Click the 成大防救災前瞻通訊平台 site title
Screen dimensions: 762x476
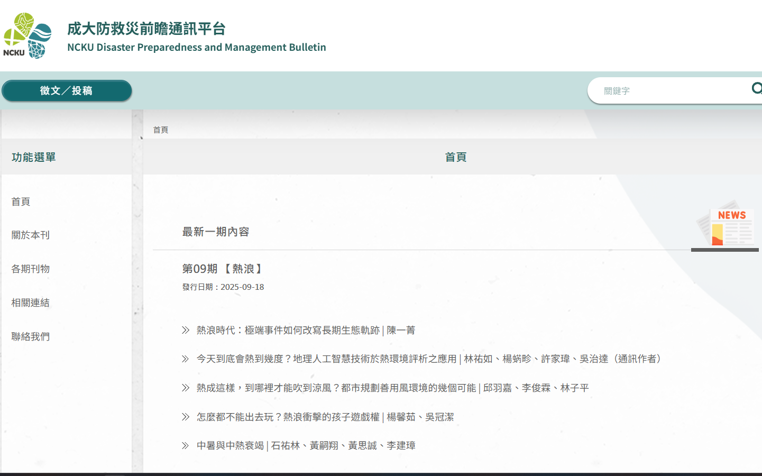146,29
